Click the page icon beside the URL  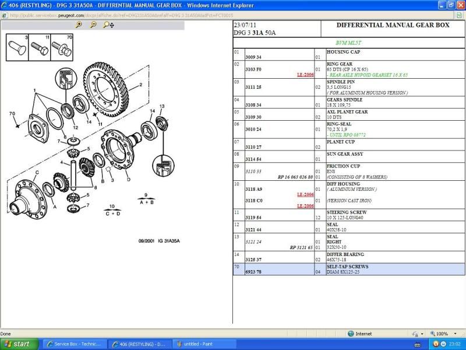5,15
